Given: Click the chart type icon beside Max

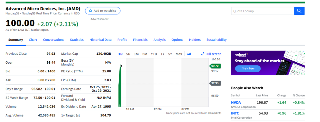Looking at the screenshot, I should tap(189, 54).
